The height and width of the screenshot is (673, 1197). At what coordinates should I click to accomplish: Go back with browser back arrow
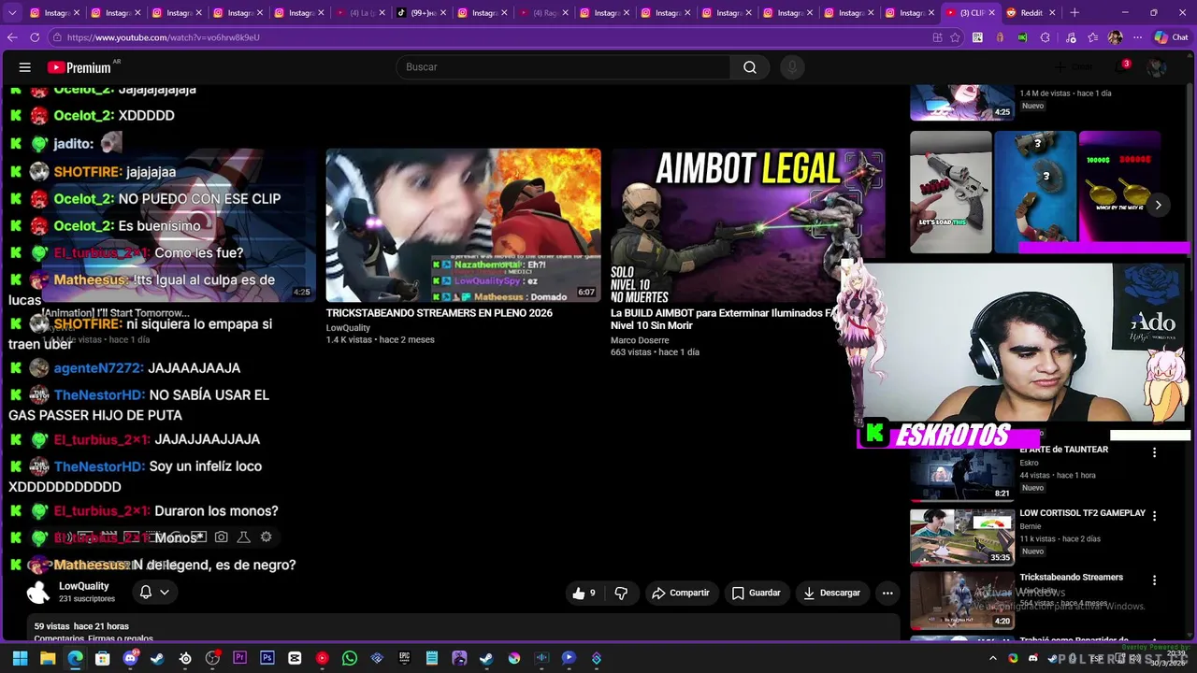pyautogui.click(x=12, y=37)
